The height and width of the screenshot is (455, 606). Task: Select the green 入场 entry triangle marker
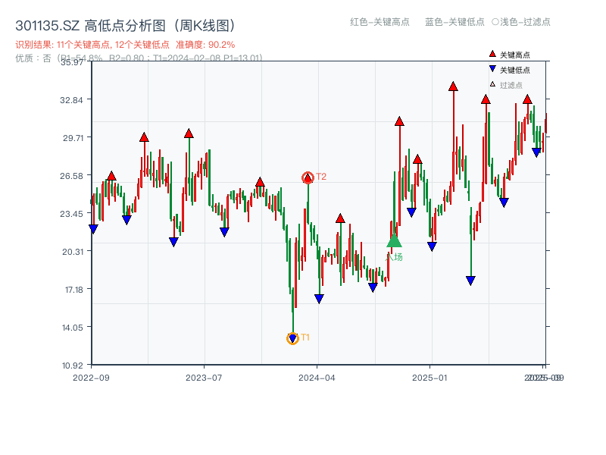coord(395,242)
